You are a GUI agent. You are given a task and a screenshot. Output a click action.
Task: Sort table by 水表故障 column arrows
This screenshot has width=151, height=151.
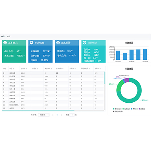click(x=63, y=69)
